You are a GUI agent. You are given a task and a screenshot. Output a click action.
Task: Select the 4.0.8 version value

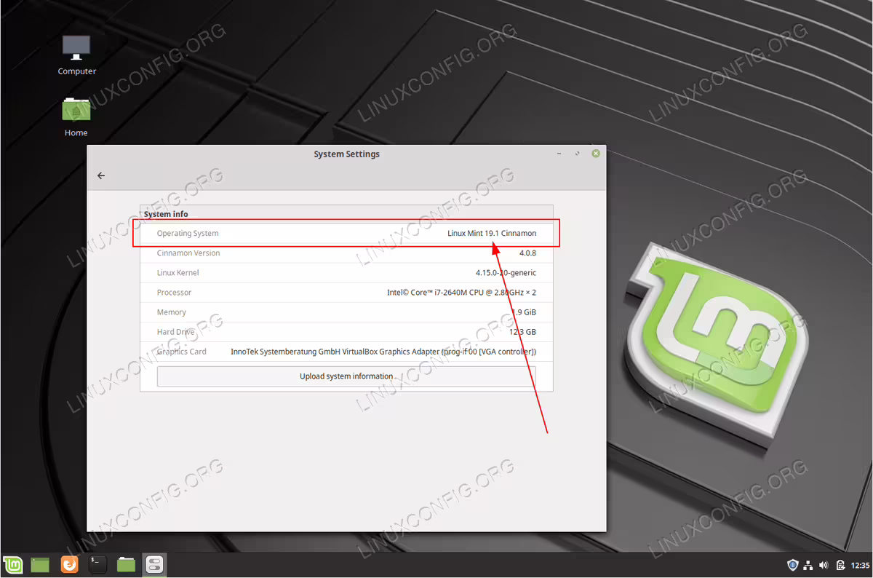[x=526, y=253]
